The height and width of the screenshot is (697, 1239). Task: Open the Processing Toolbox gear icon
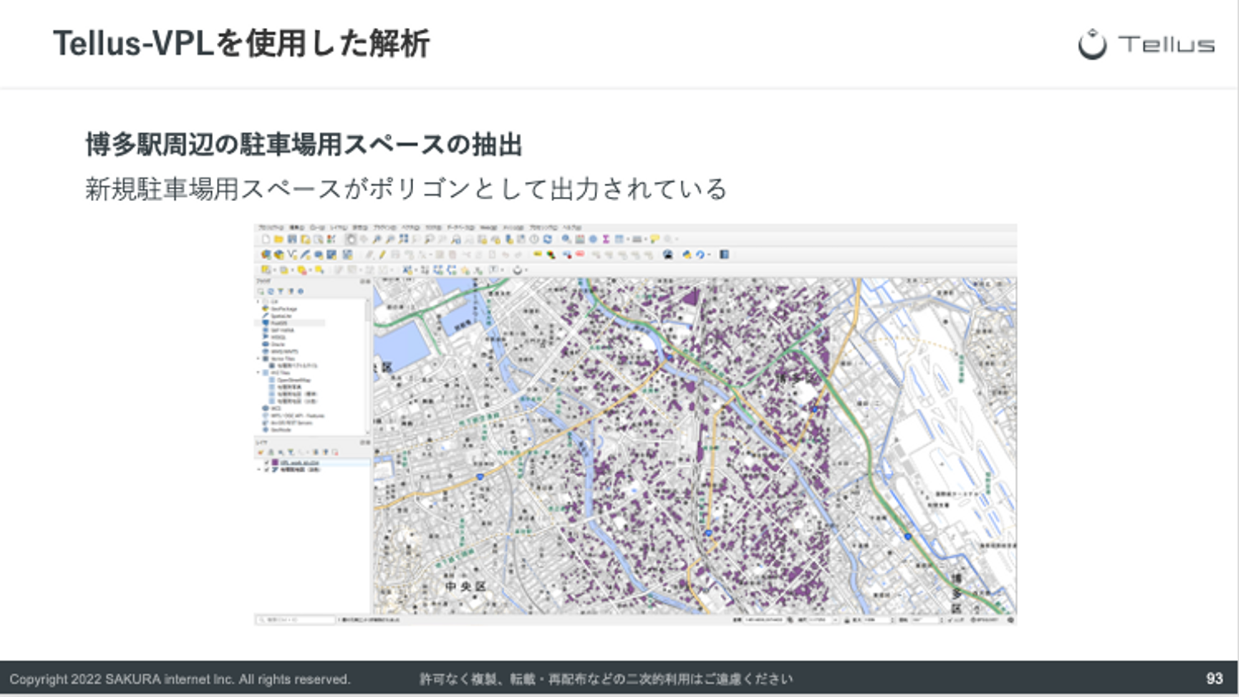click(593, 239)
